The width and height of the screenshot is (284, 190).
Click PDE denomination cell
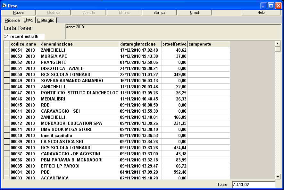click(x=79, y=172)
